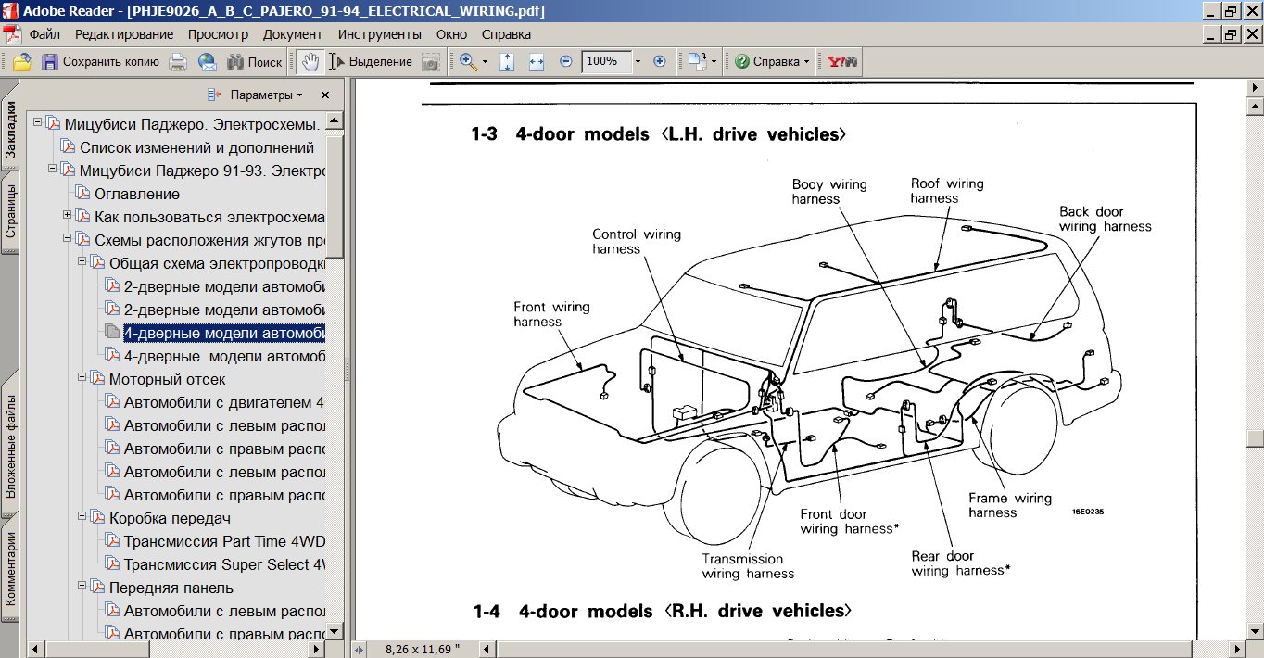Click the 100% zoom input field
Screen dimensions: 1264x658
(x=604, y=62)
